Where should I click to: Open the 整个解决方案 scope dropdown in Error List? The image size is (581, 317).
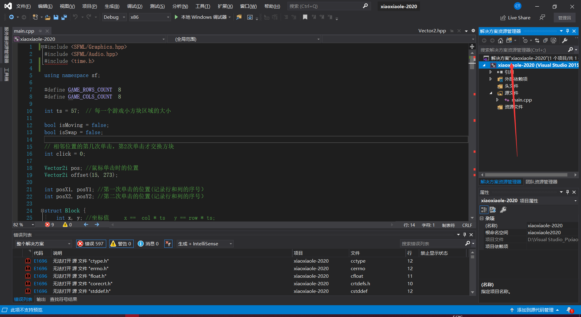tap(43, 244)
